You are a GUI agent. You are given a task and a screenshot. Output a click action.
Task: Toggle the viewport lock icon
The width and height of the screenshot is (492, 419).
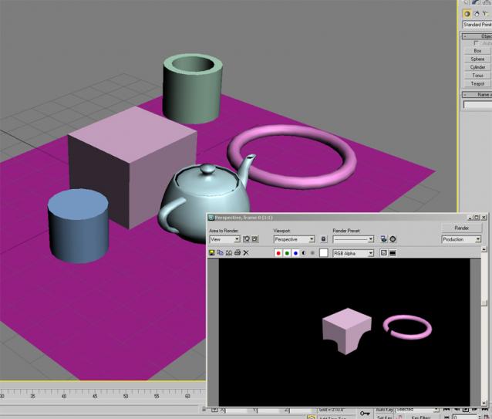324,239
